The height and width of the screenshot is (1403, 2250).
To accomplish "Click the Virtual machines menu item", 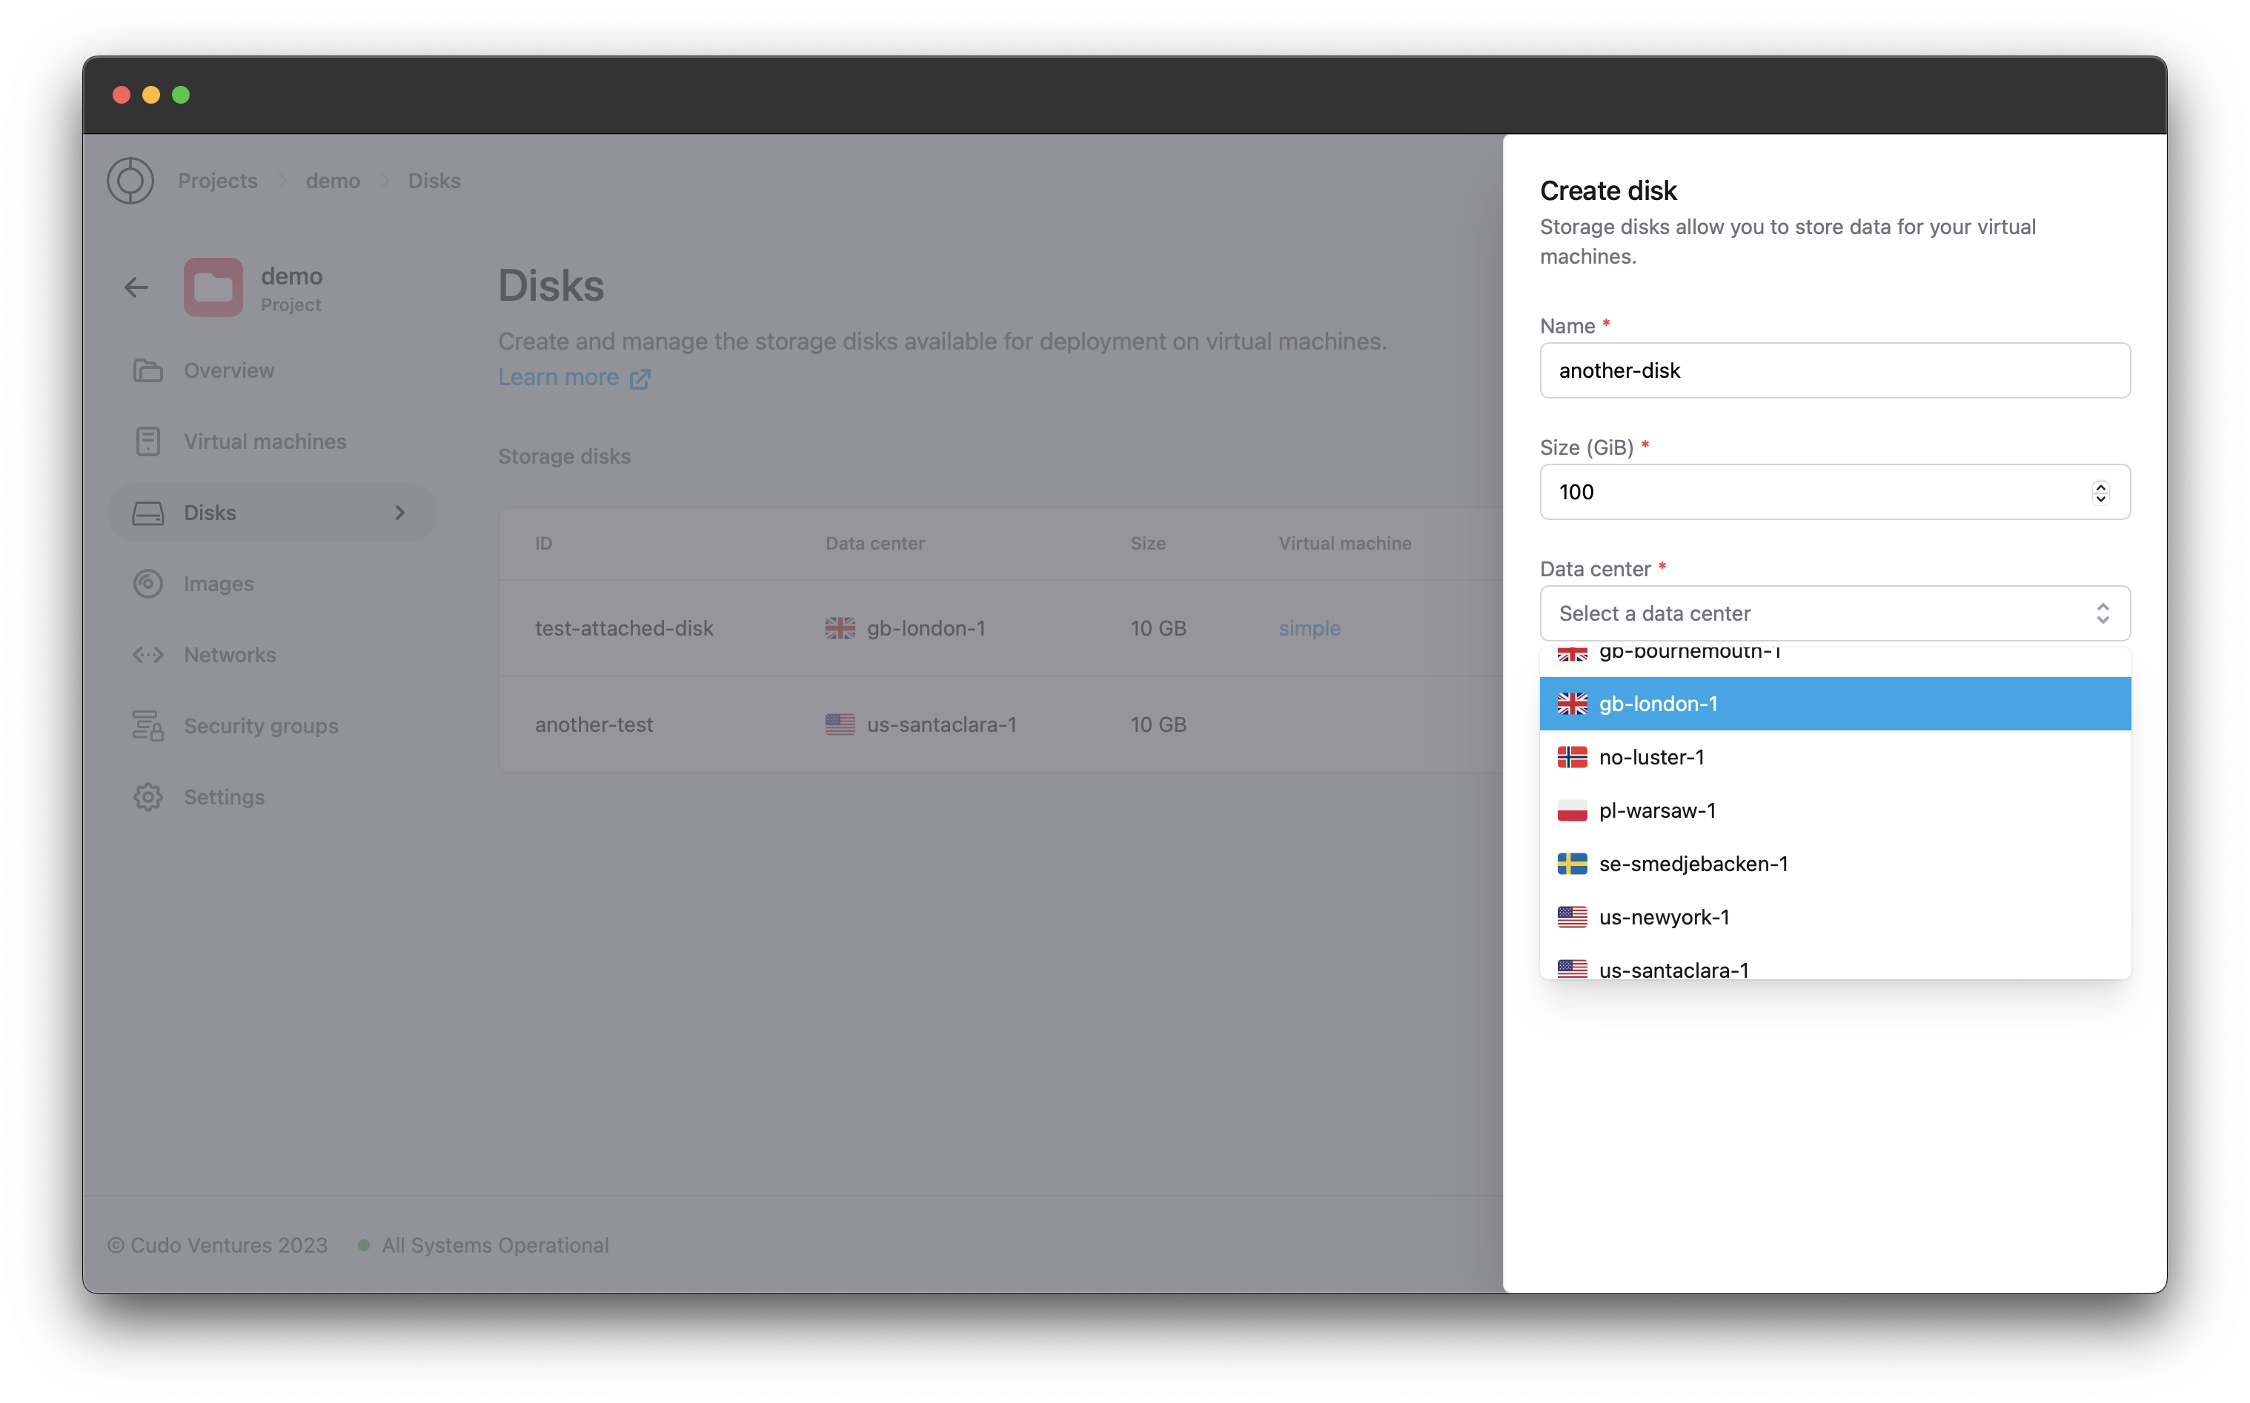I will (x=265, y=440).
